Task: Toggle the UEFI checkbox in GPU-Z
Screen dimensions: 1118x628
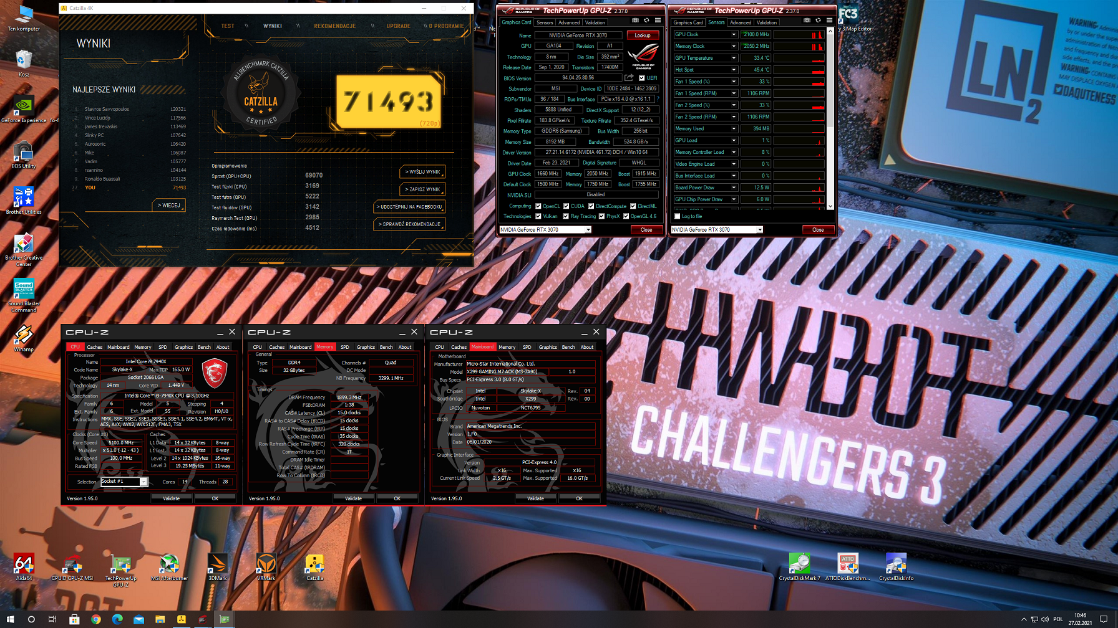Action: click(x=641, y=78)
